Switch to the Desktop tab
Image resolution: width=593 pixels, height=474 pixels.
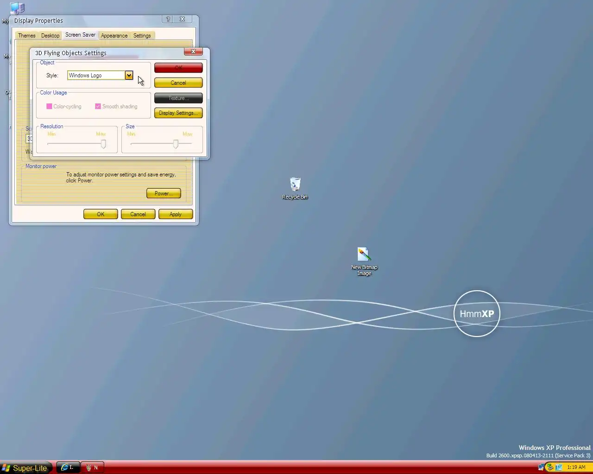pos(50,36)
